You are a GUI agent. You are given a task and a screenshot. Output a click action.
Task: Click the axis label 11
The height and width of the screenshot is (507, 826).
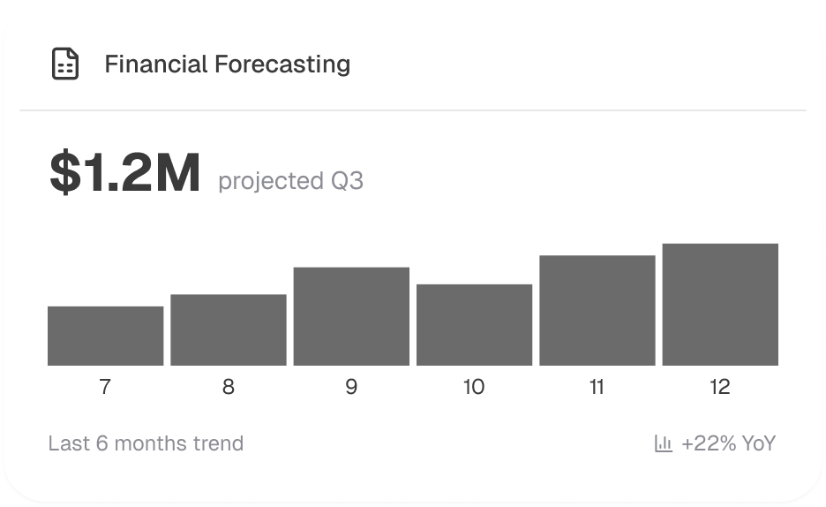pyautogui.click(x=597, y=387)
